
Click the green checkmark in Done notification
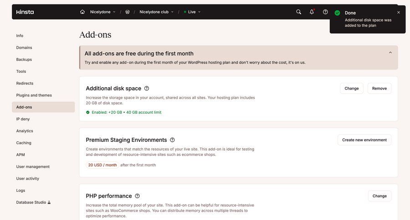click(x=337, y=13)
